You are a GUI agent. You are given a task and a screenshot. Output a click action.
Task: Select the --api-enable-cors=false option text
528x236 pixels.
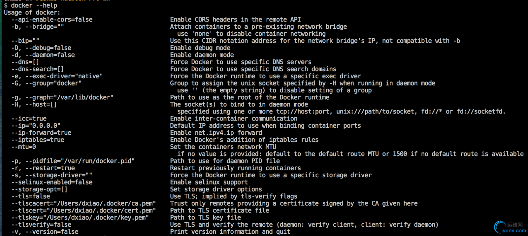click(x=52, y=19)
